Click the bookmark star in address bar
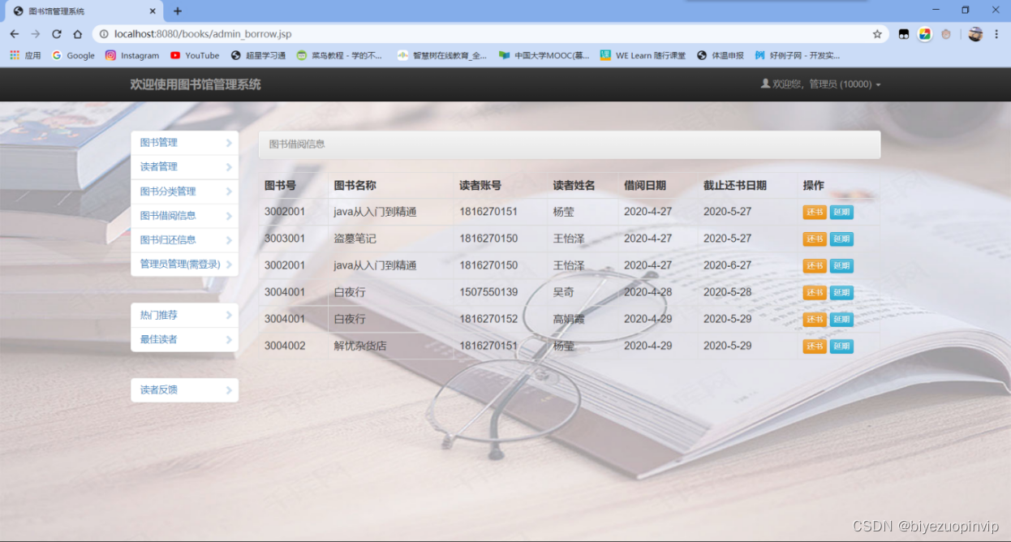Screen dimensions: 1011x542 pos(878,34)
